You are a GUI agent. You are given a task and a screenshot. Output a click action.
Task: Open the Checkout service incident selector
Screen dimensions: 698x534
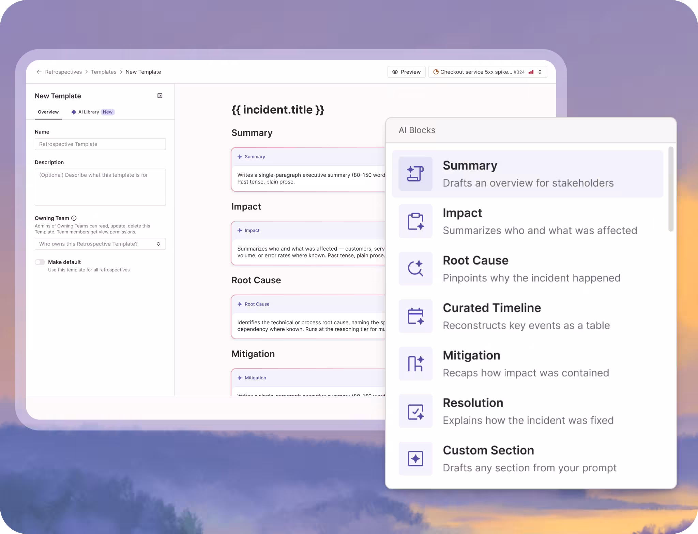pos(488,72)
